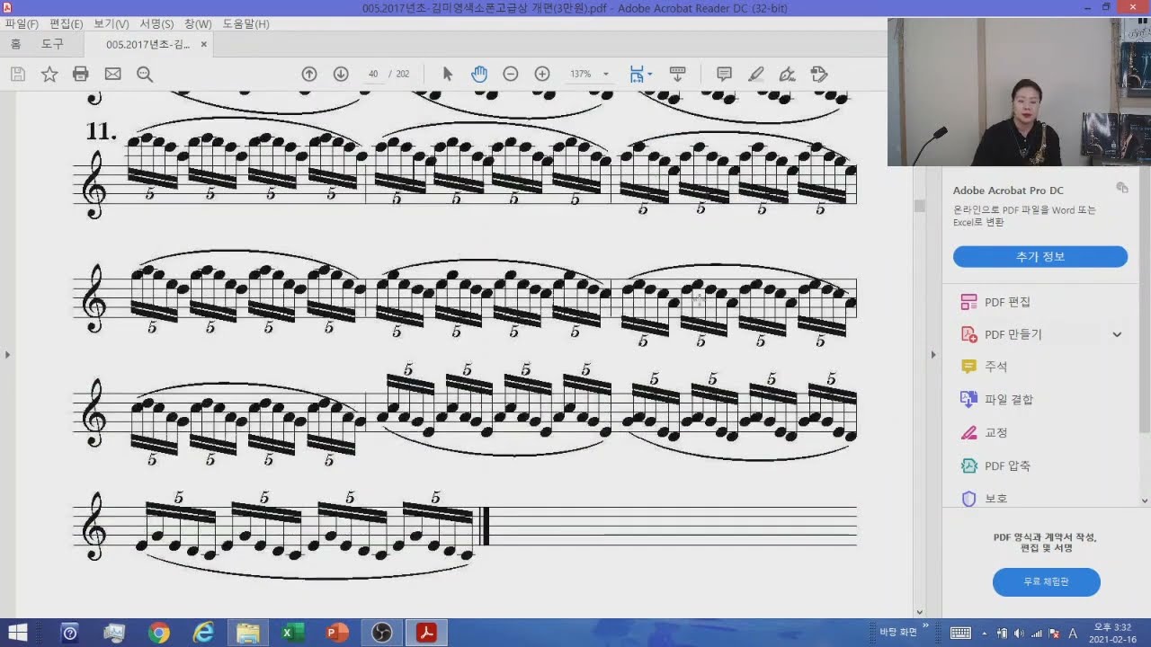Image resolution: width=1151 pixels, height=647 pixels.
Task: Open the Windows Start menu
Action: click(18, 633)
